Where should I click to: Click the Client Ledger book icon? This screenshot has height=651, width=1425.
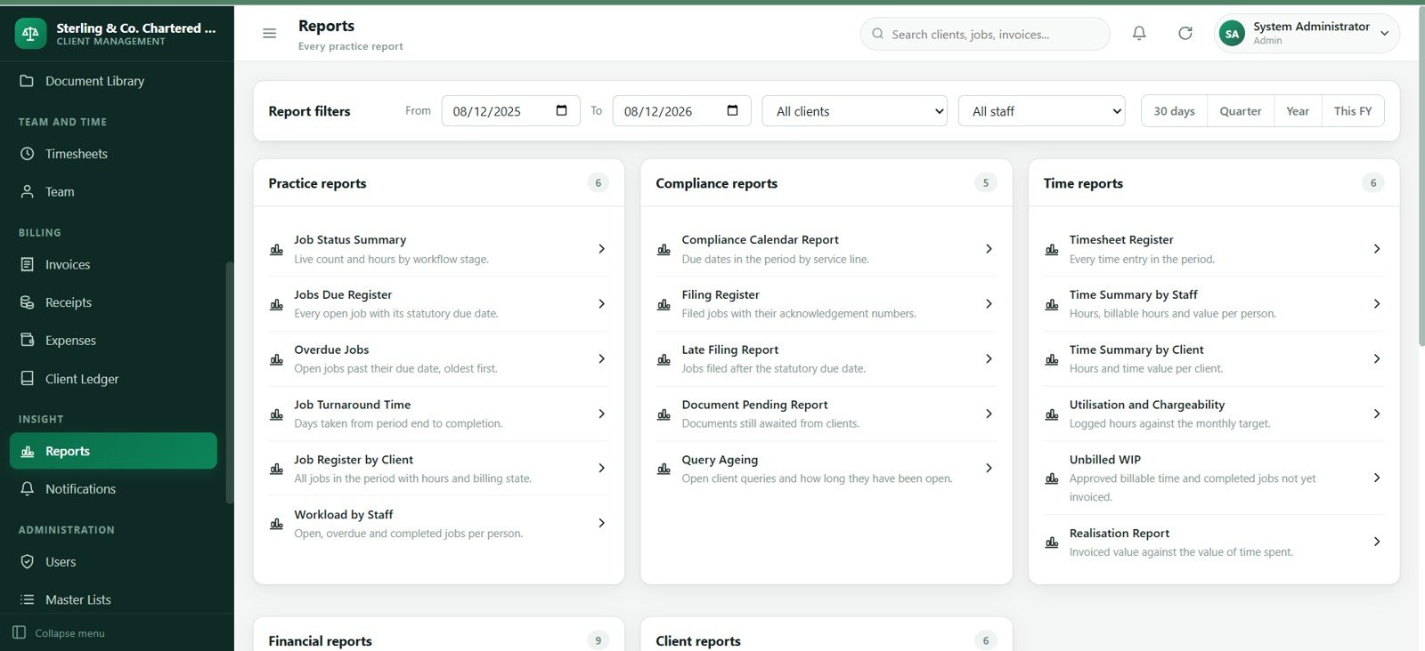(28, 379)
